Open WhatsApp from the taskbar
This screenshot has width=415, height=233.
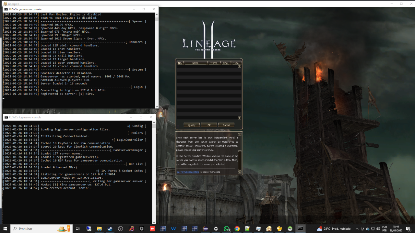226,229
